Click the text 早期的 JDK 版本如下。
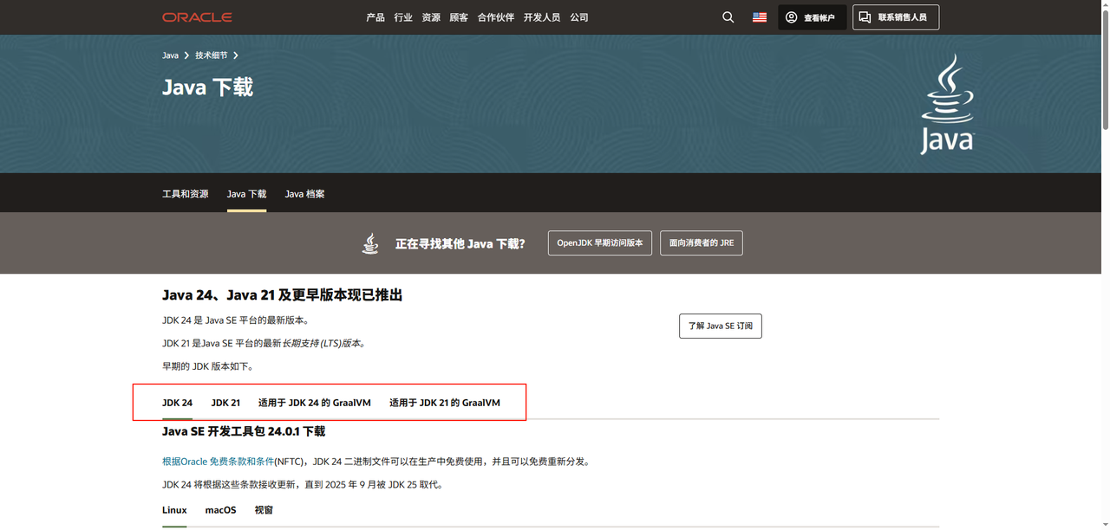The image size is (1110, 530). [x=208, y=366]
